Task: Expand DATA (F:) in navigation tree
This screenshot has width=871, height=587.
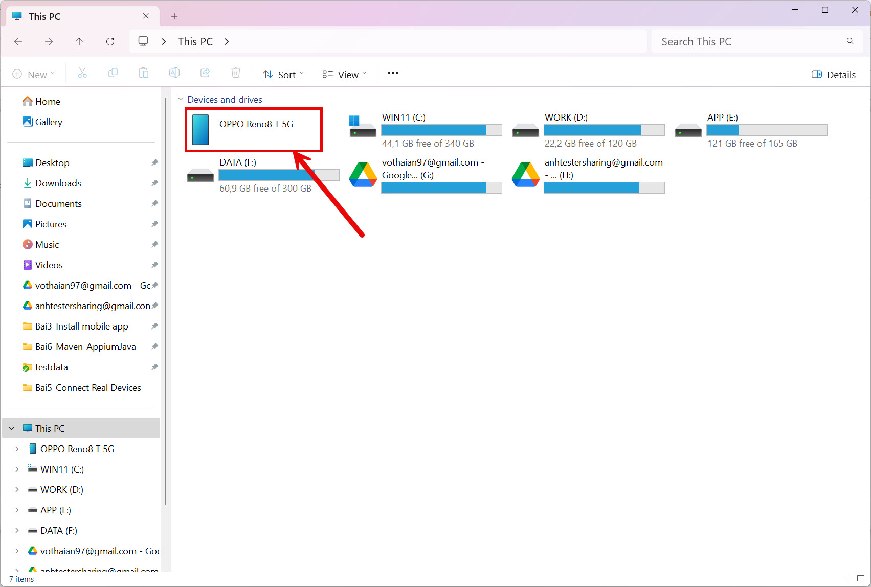Action: pos(17,530)
